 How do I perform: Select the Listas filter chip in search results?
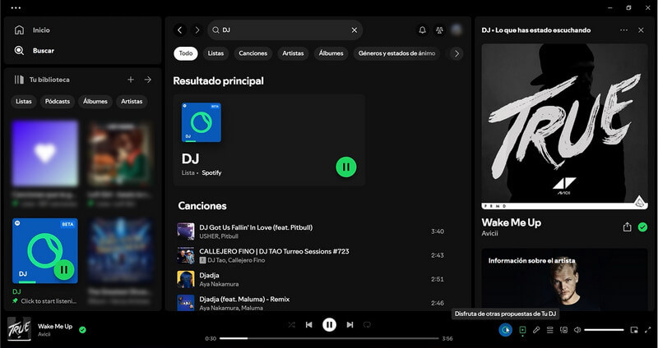215,53
